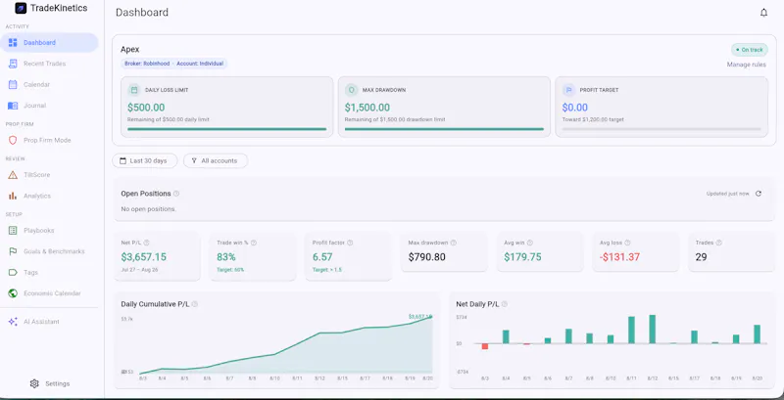The height and width of the screenshot is (400, 784).
Task: Click help icon beside Daily Cumulative P/L
Action: [194, 304]
